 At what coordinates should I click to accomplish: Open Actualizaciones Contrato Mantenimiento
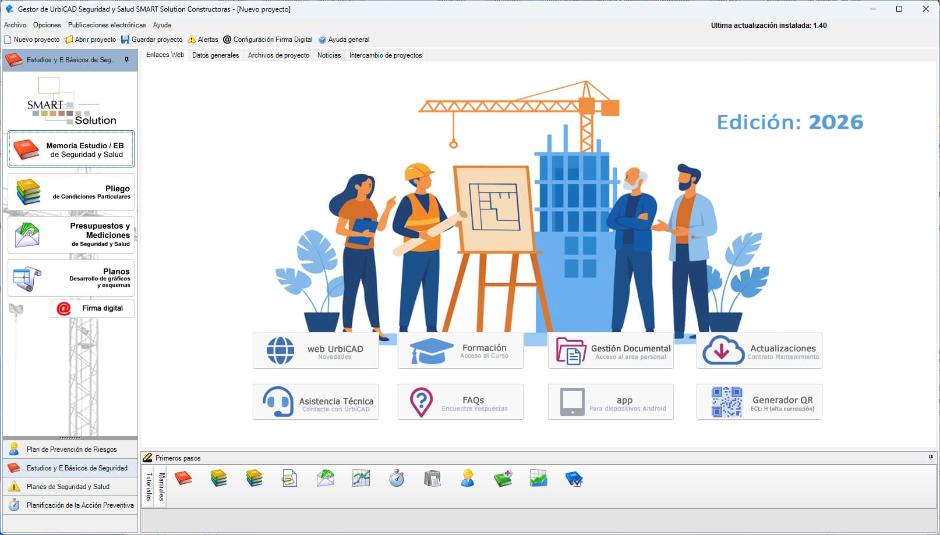click(x=759, y=351)
